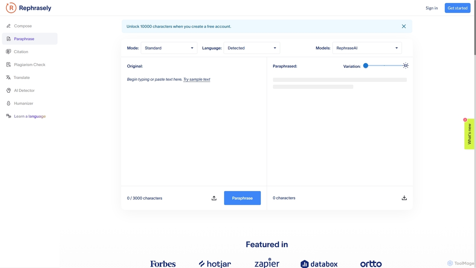Screen dimensions: 476x268
Task: Click the 'Variation:' label
Action: [x=352, y=66]
